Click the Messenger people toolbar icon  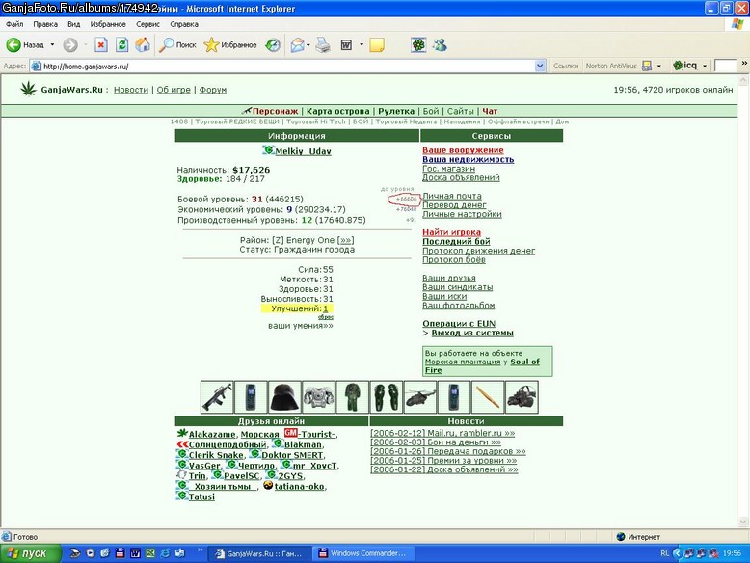pos(440,45)
